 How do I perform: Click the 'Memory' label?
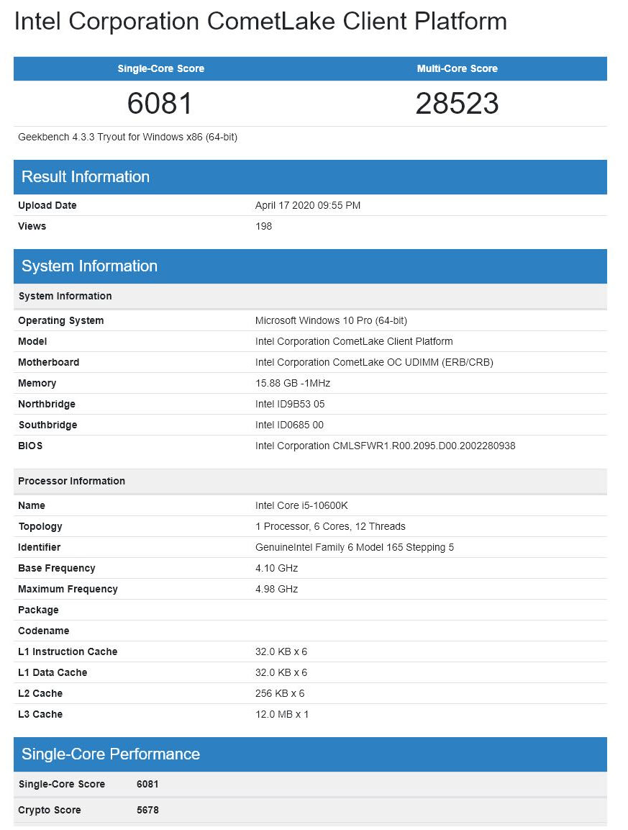[x=37, y=383]
